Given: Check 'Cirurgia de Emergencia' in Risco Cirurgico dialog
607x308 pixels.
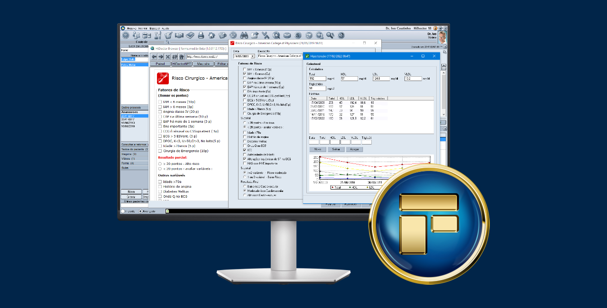Looking at the screenshot, I should pos(245,114).
